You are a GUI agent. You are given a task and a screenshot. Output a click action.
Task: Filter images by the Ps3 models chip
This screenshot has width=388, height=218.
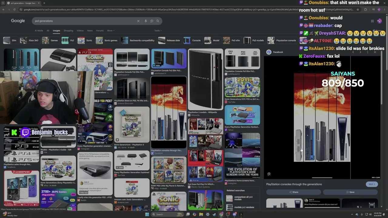254,40
